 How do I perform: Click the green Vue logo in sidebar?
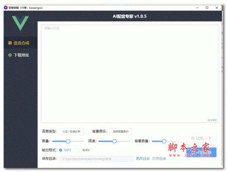pos(20,23)
